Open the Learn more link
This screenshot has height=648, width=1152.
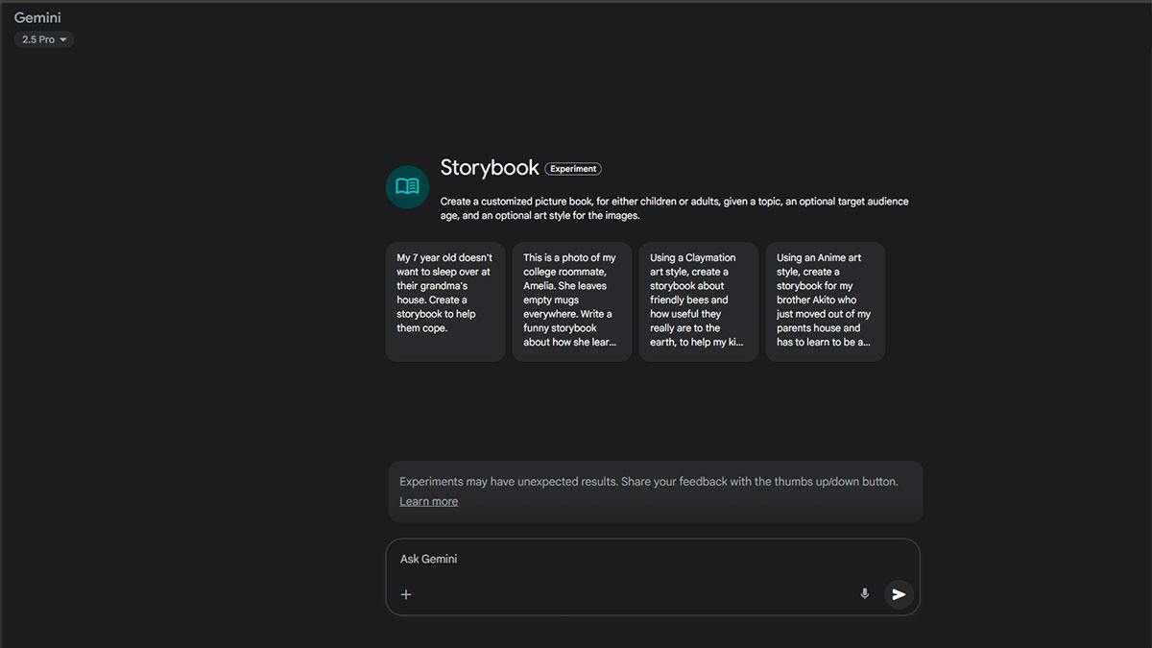(x=428, y=501)
